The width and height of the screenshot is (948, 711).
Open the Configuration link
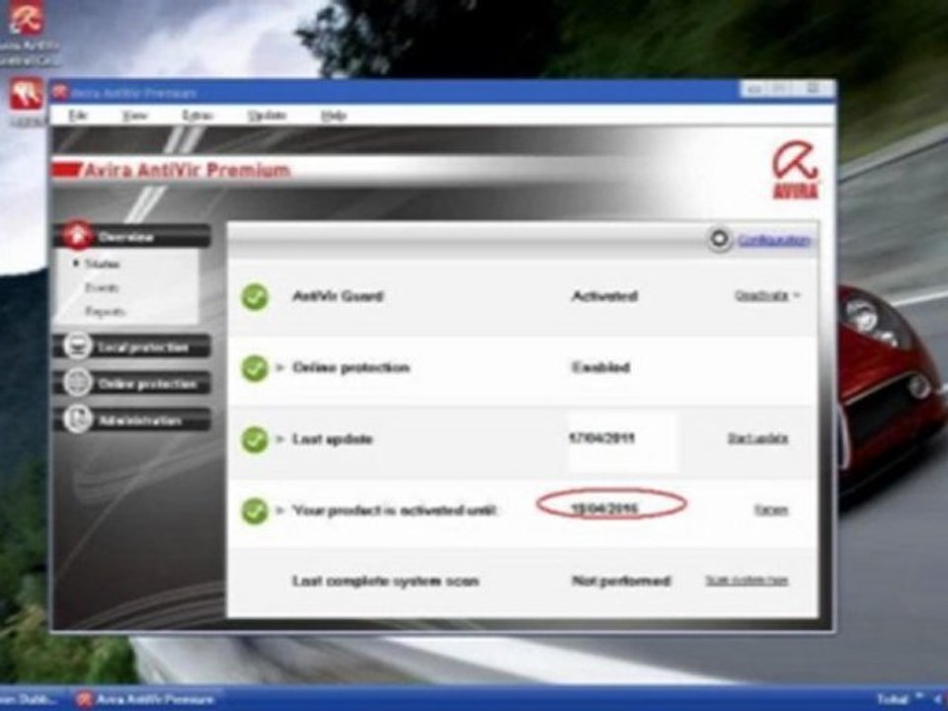click(774, 240)
